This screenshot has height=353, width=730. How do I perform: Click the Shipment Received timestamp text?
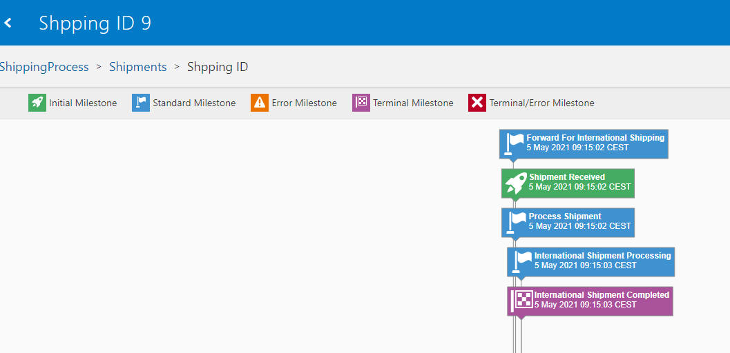pos(579,187)
